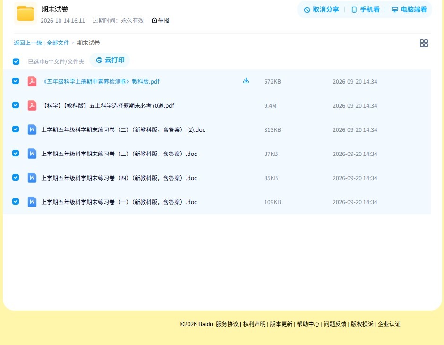Navigate to 全部文件 breadcrumb
The height and width of the screenshot is (345, 444).
pyautogui.click(x=58, y=43)
